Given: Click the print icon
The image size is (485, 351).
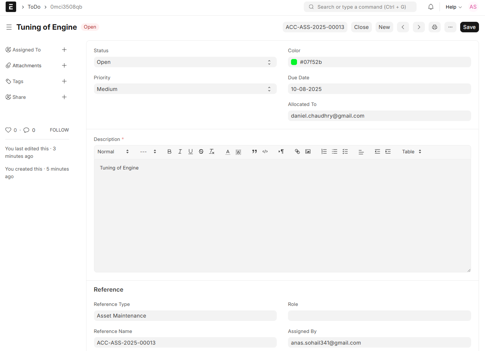Looking at the screenshot, I should (435, 27).
